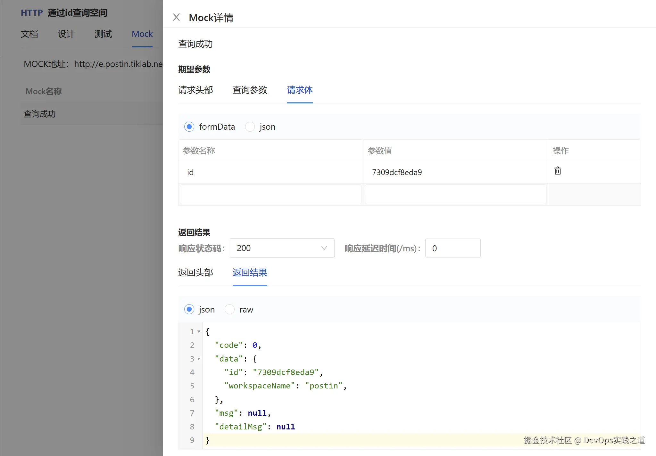
Task: Switch to the 请求头部 tab
Action: click(x=195, y=90)
